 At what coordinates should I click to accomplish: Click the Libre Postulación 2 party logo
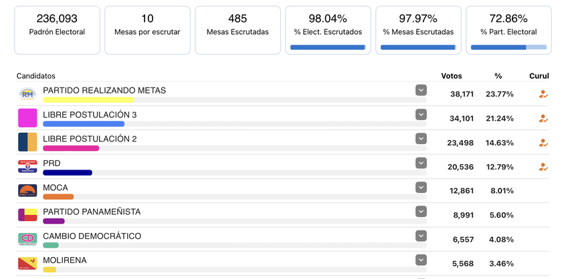[x=27, y=142]
